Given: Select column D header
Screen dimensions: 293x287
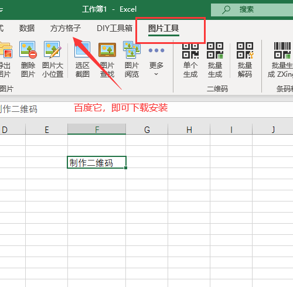Looking at the screenshot, I should point(13,129).
